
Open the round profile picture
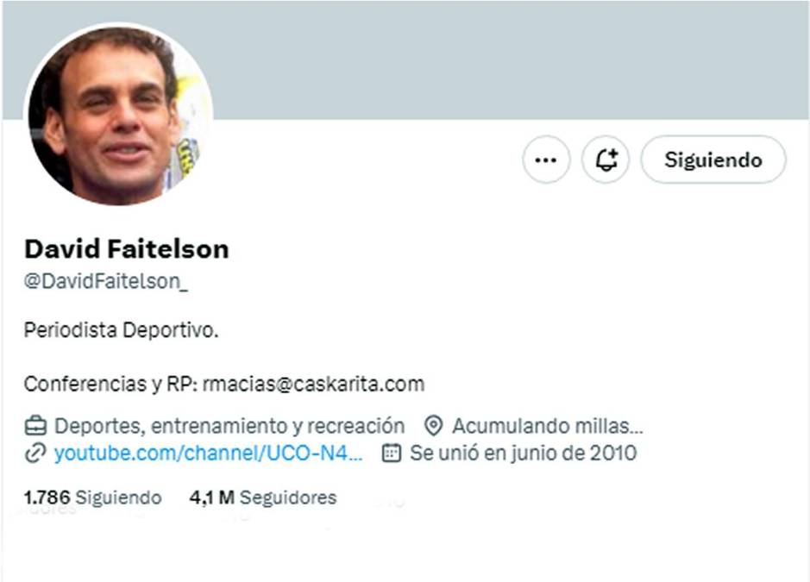tap(120, 116)
